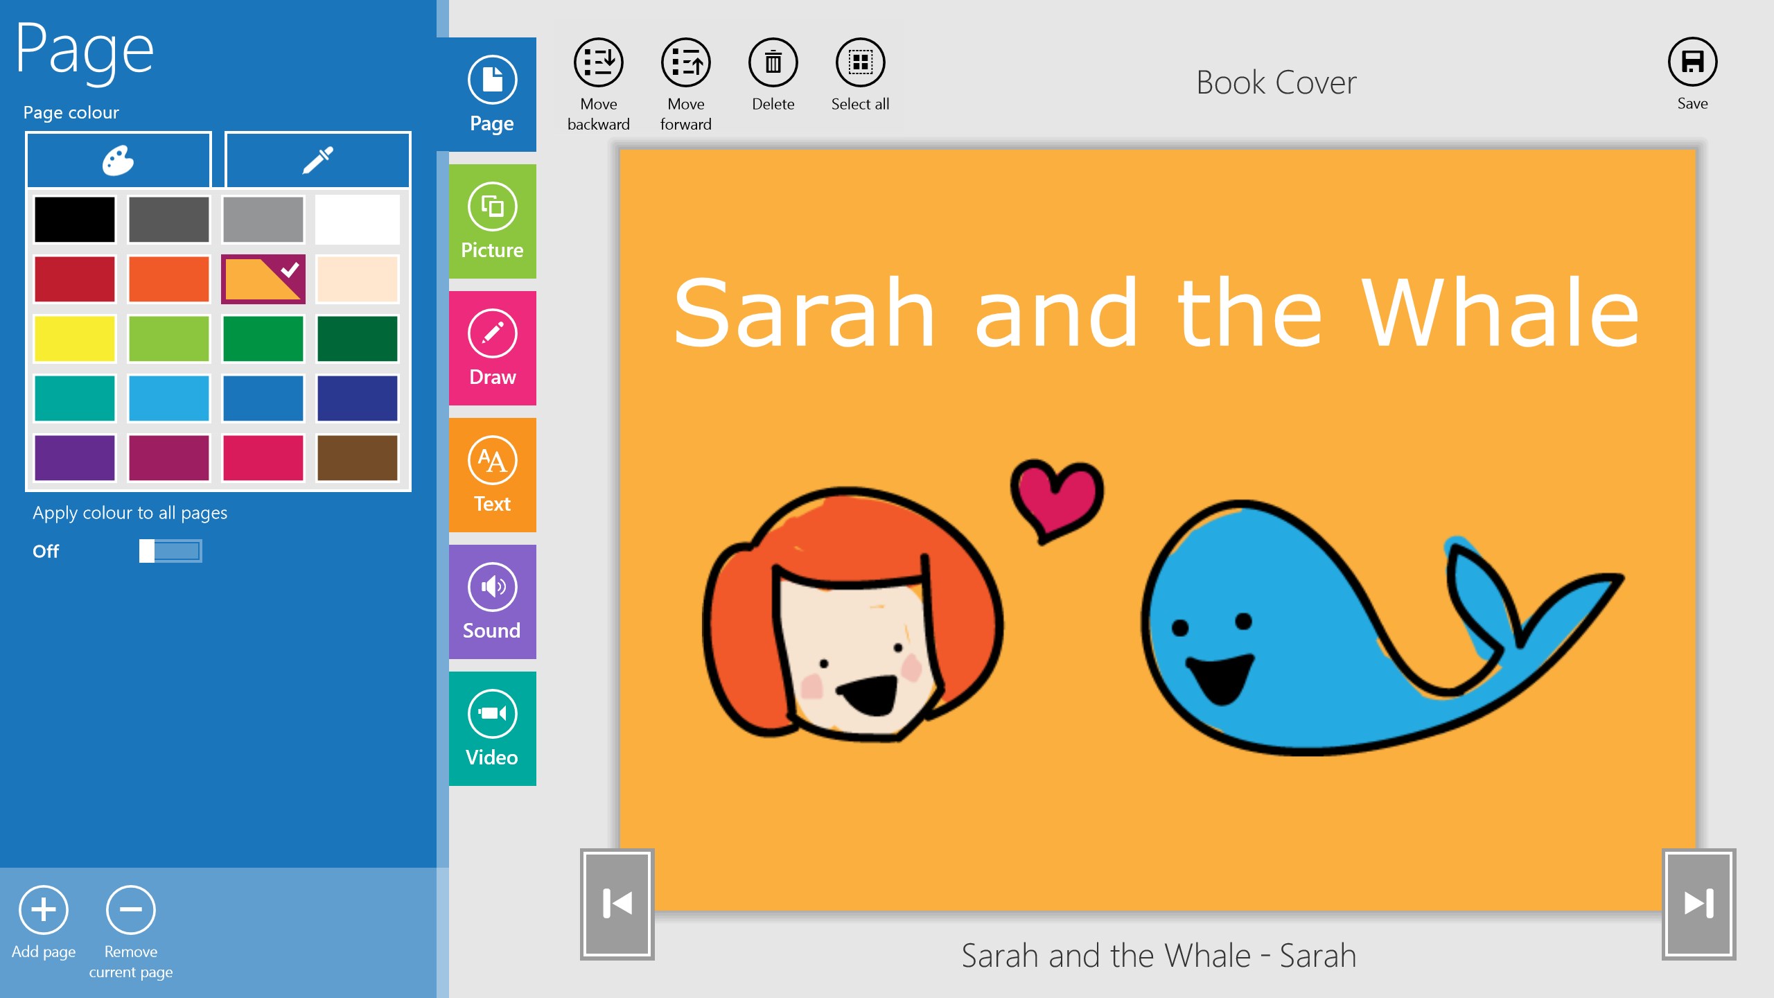Screen dimensions: 1774x998
Task: Pick a colour with the eyedropper
Action: click(x=317, y=159)
